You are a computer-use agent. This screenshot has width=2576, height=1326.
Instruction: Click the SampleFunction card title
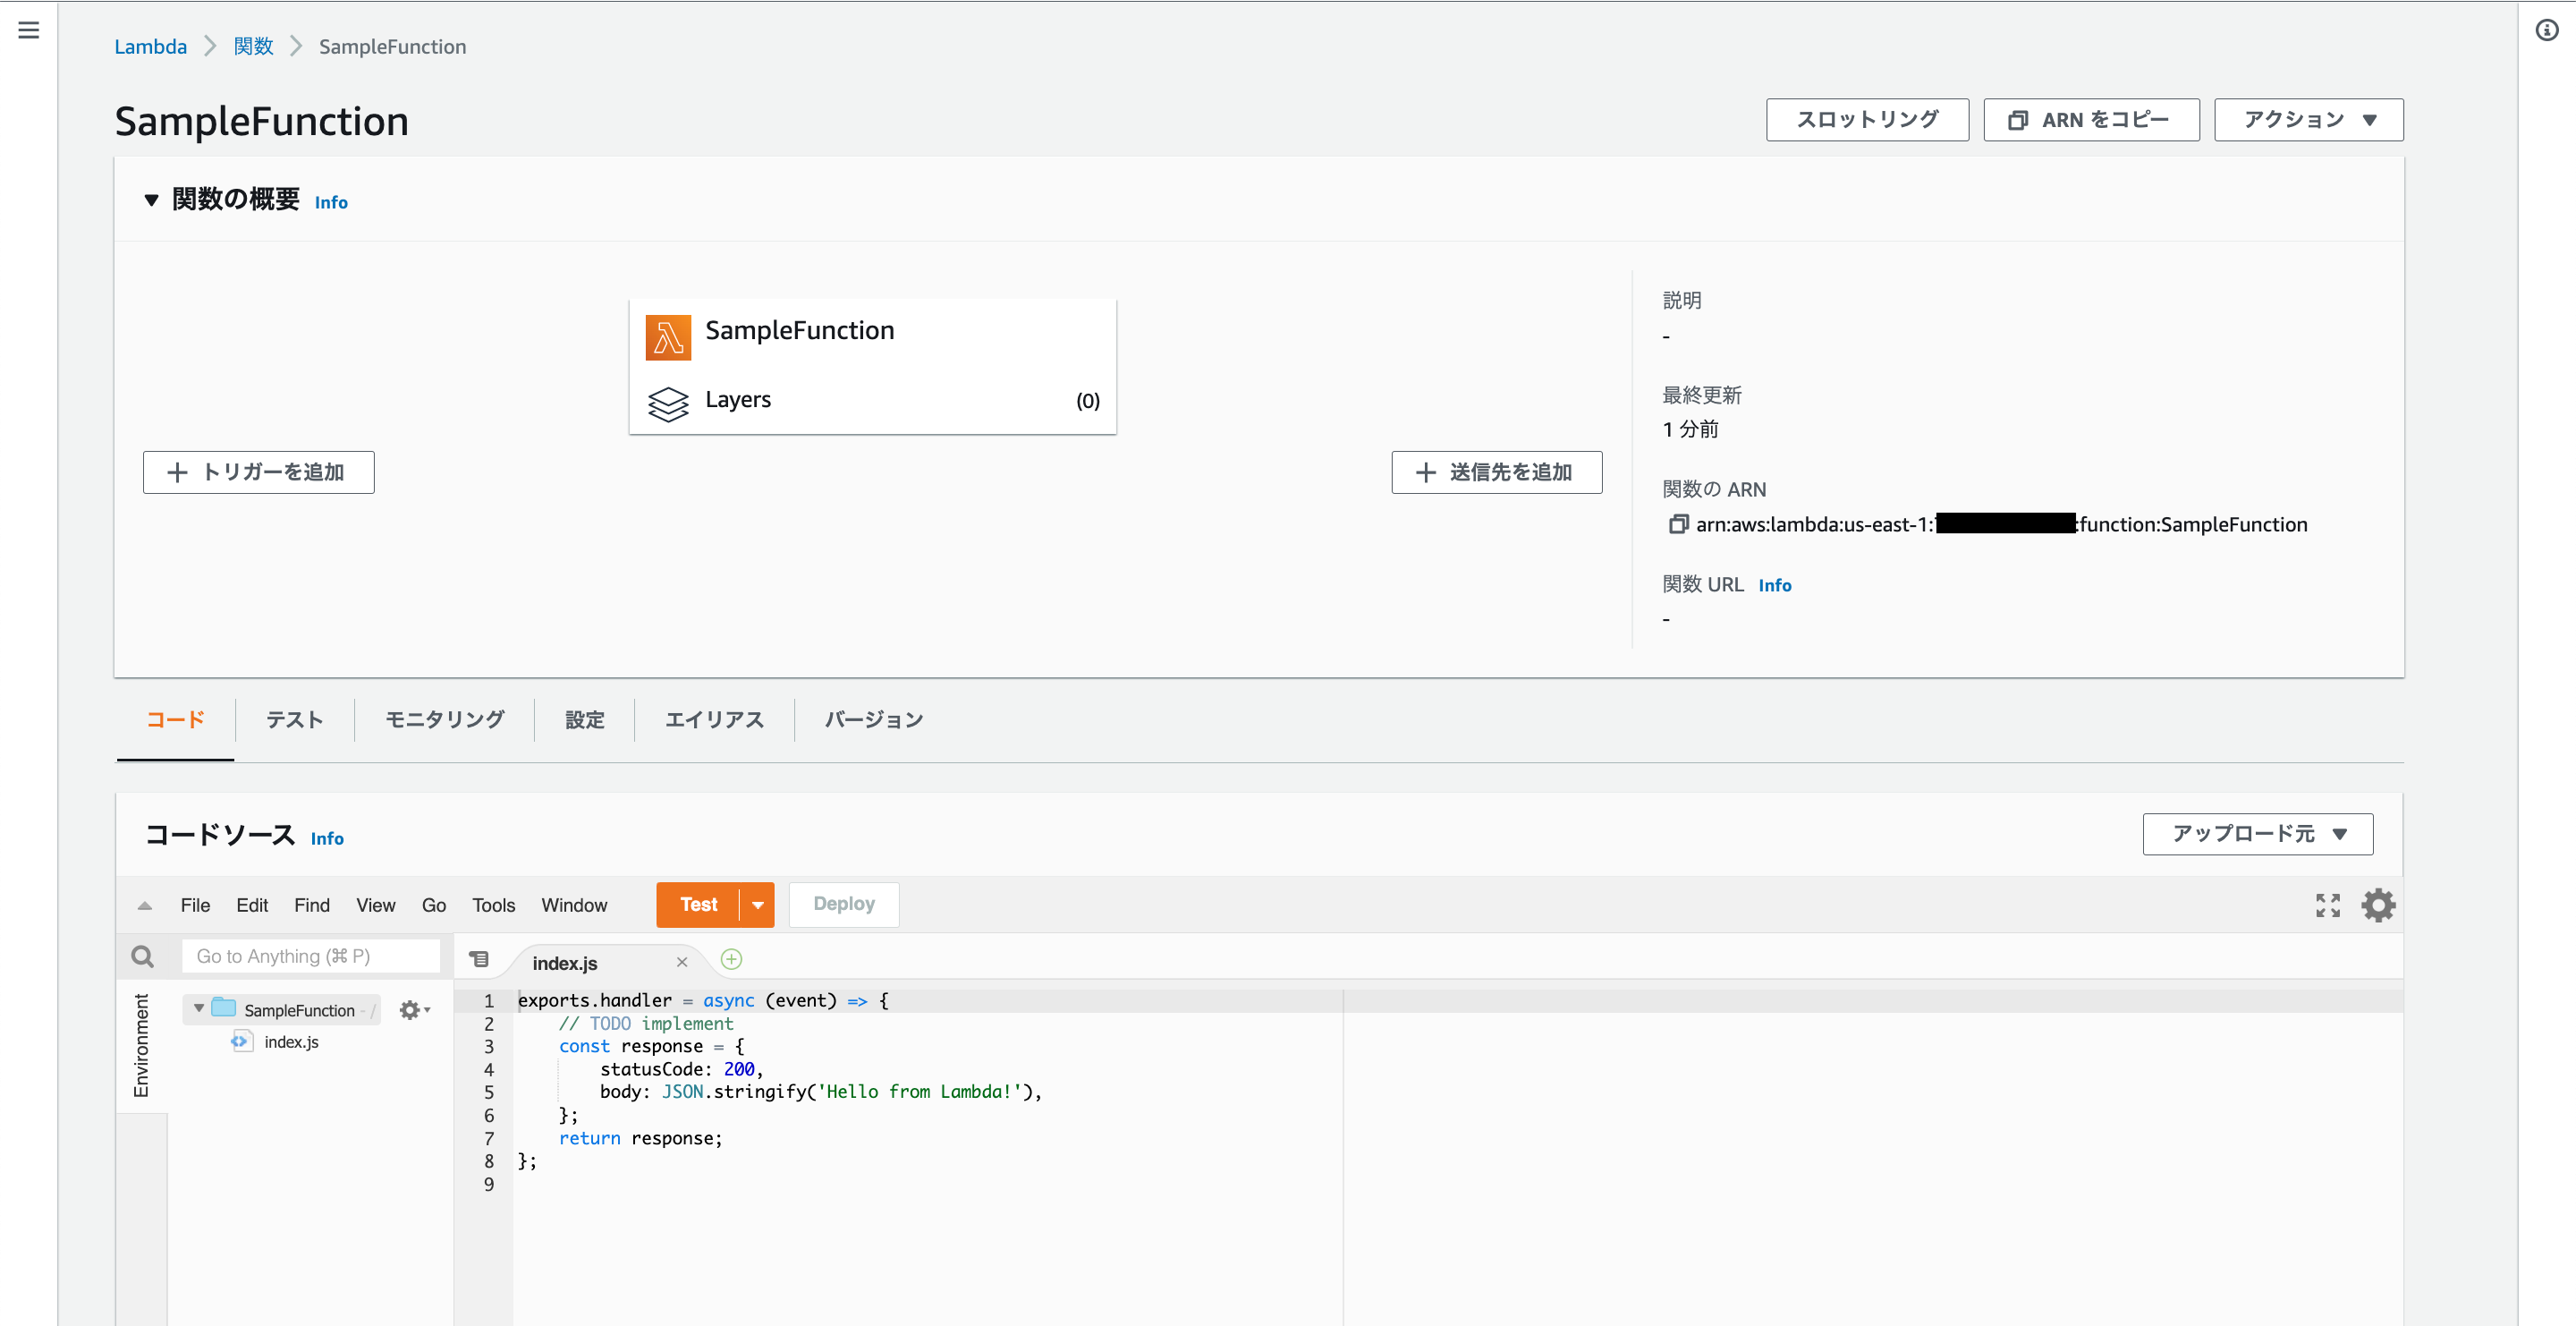(x=800, y=330)
